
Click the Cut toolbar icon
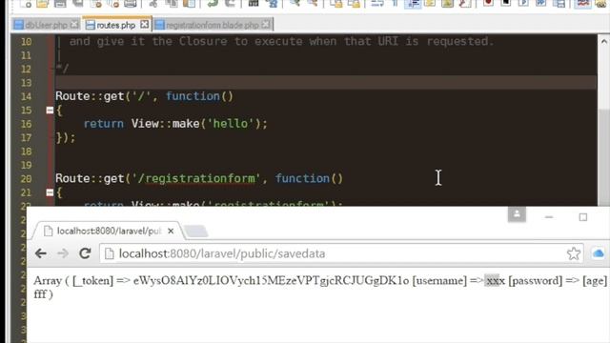tap(153, 4)
